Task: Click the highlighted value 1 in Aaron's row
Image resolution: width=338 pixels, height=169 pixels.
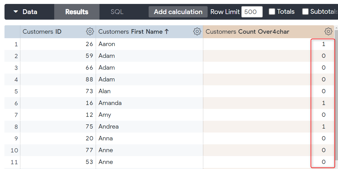Action: click(323, 44)
